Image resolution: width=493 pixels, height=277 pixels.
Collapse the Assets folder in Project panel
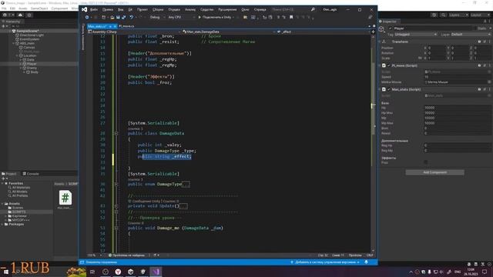[2, 204]
